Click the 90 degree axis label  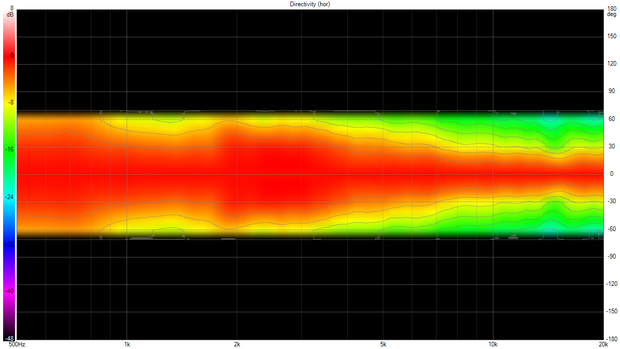coord(611,92)
